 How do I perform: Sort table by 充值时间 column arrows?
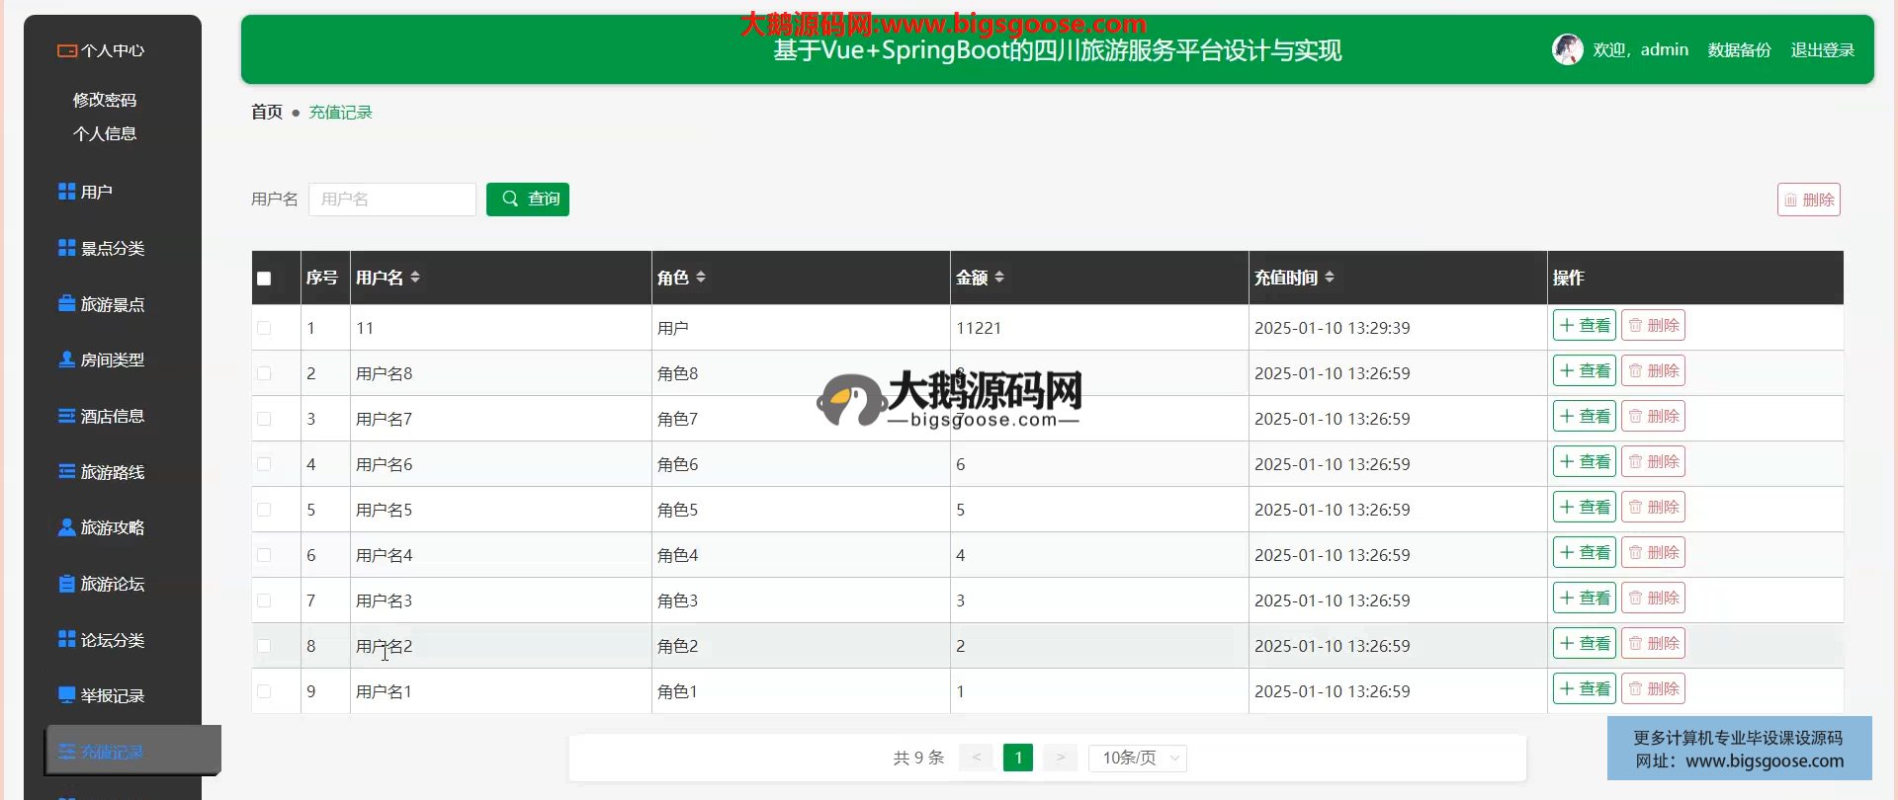(1330, 278)
